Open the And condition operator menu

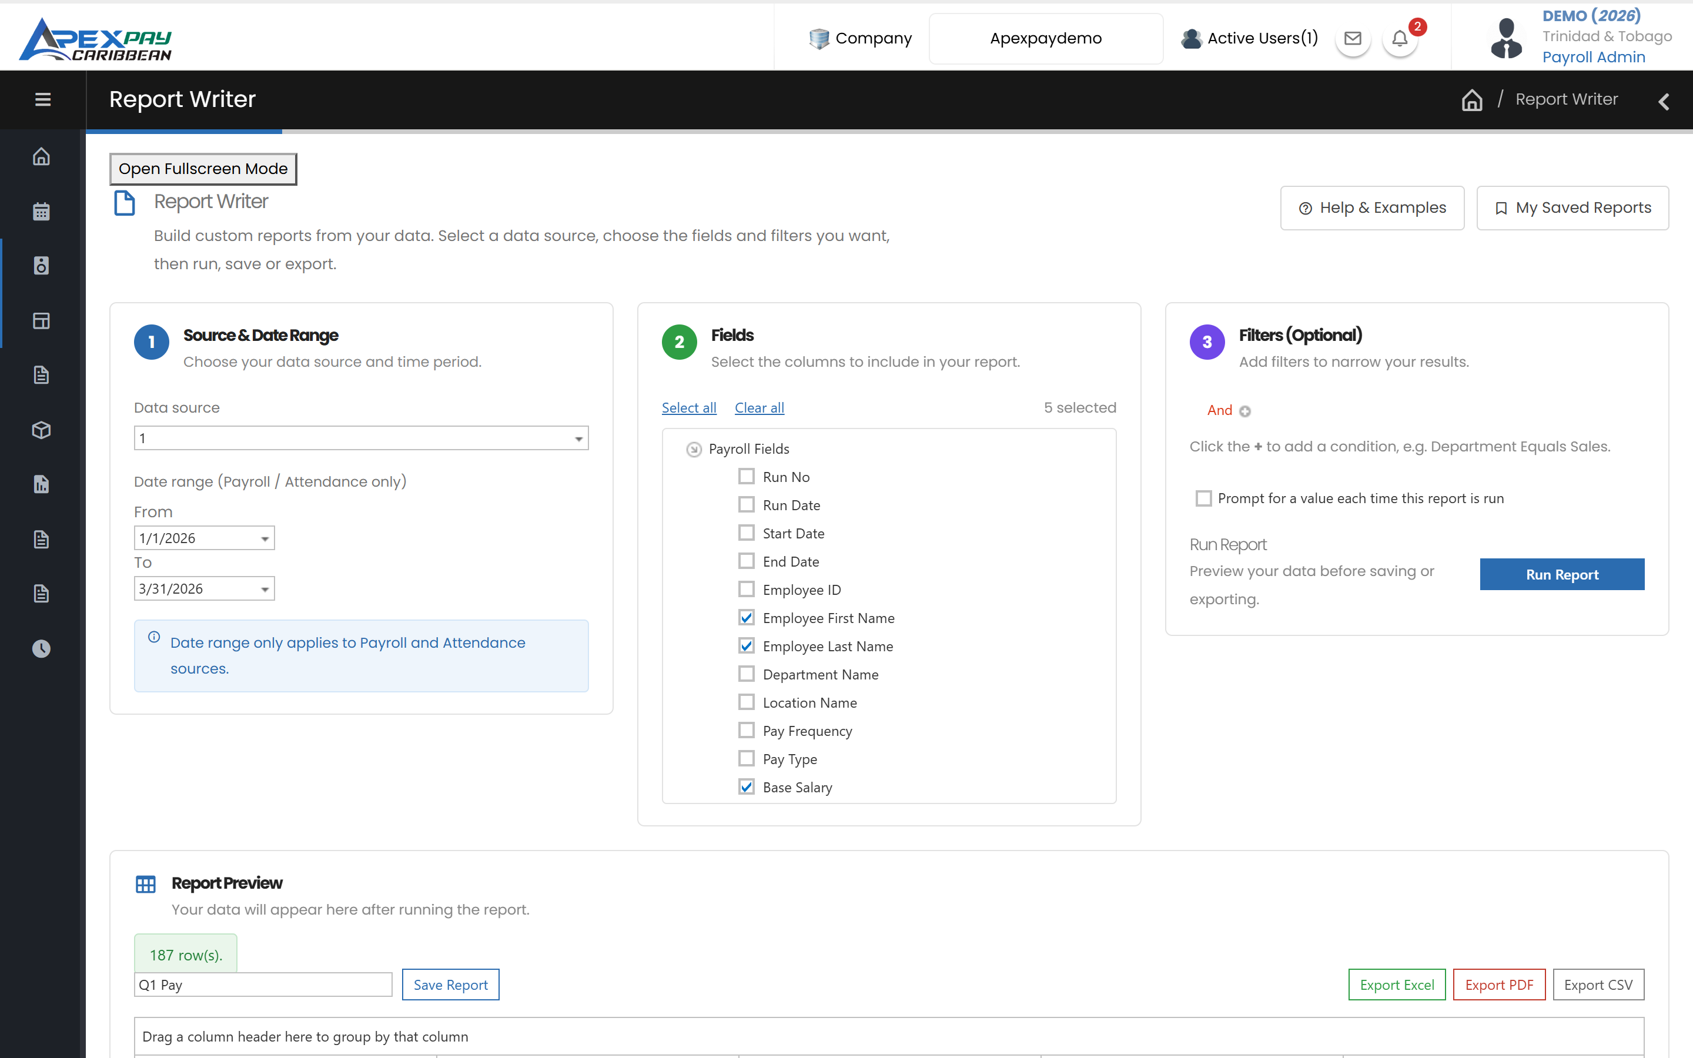tap(1219, 411)
